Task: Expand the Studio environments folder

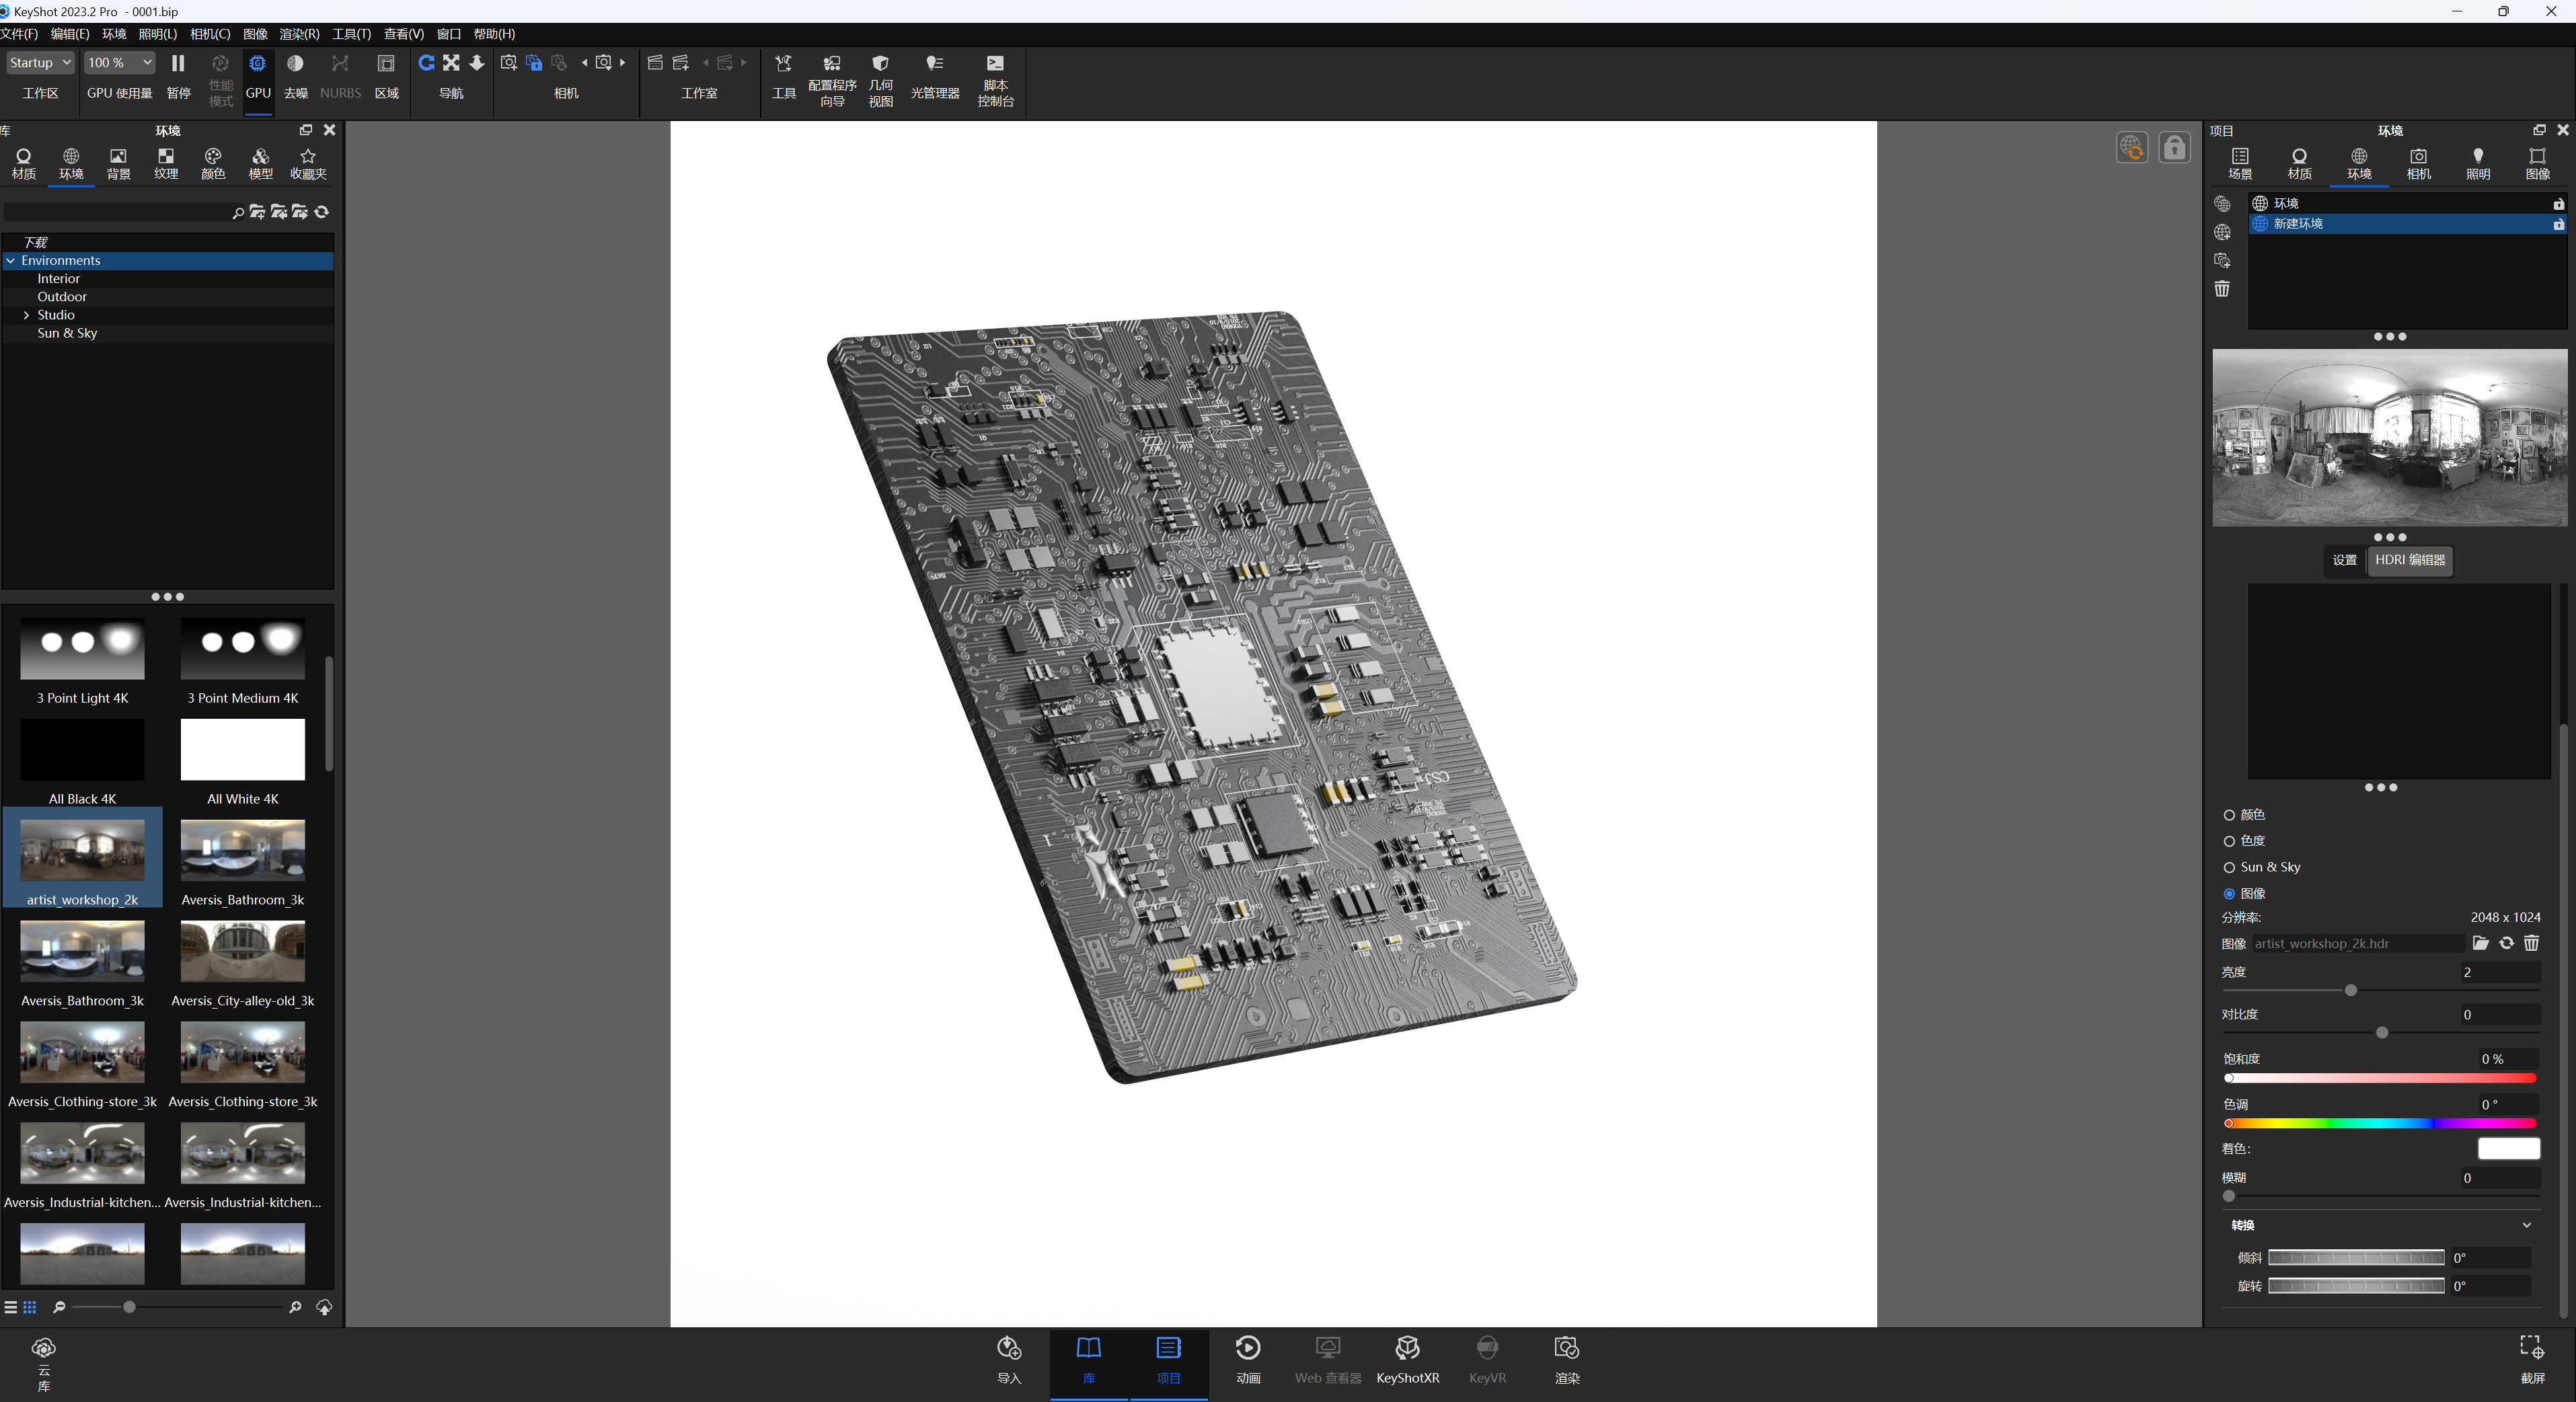Action: point(26,314)
